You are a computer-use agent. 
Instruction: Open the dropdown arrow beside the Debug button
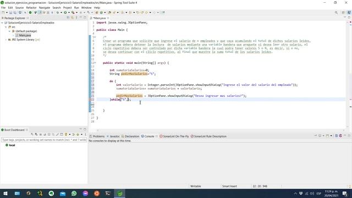61,13
